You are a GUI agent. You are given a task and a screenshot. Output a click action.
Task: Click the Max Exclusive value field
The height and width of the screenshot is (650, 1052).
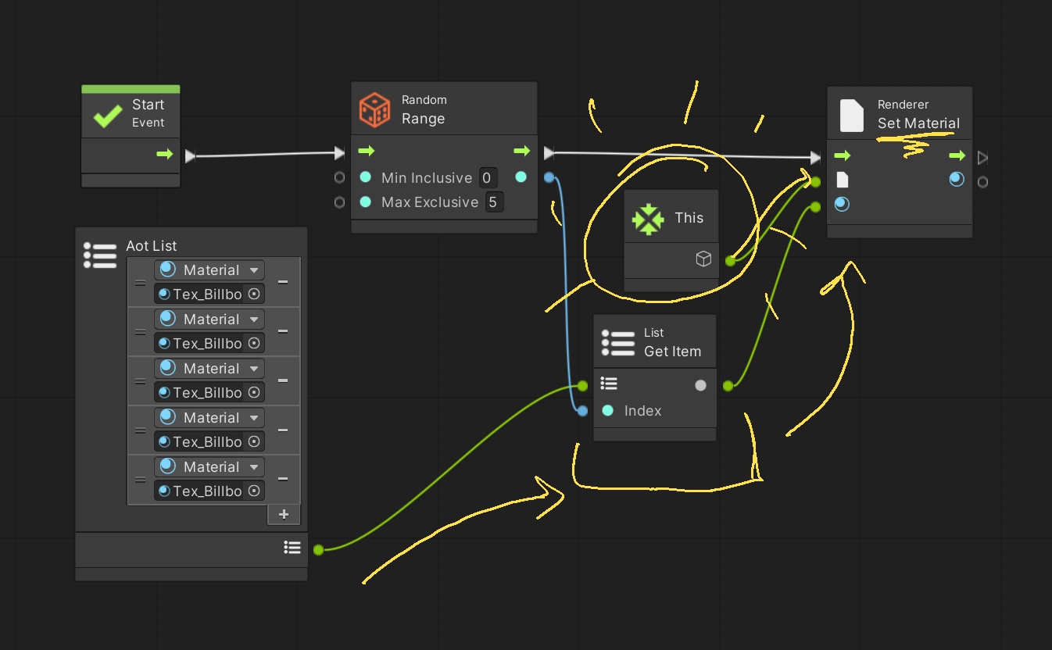(493, 202)
